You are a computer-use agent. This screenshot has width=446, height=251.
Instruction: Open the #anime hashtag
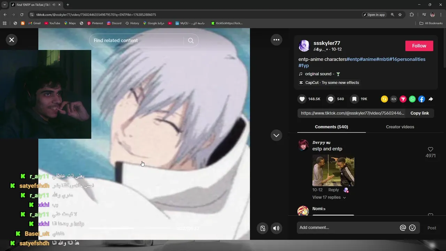[368, 59]
